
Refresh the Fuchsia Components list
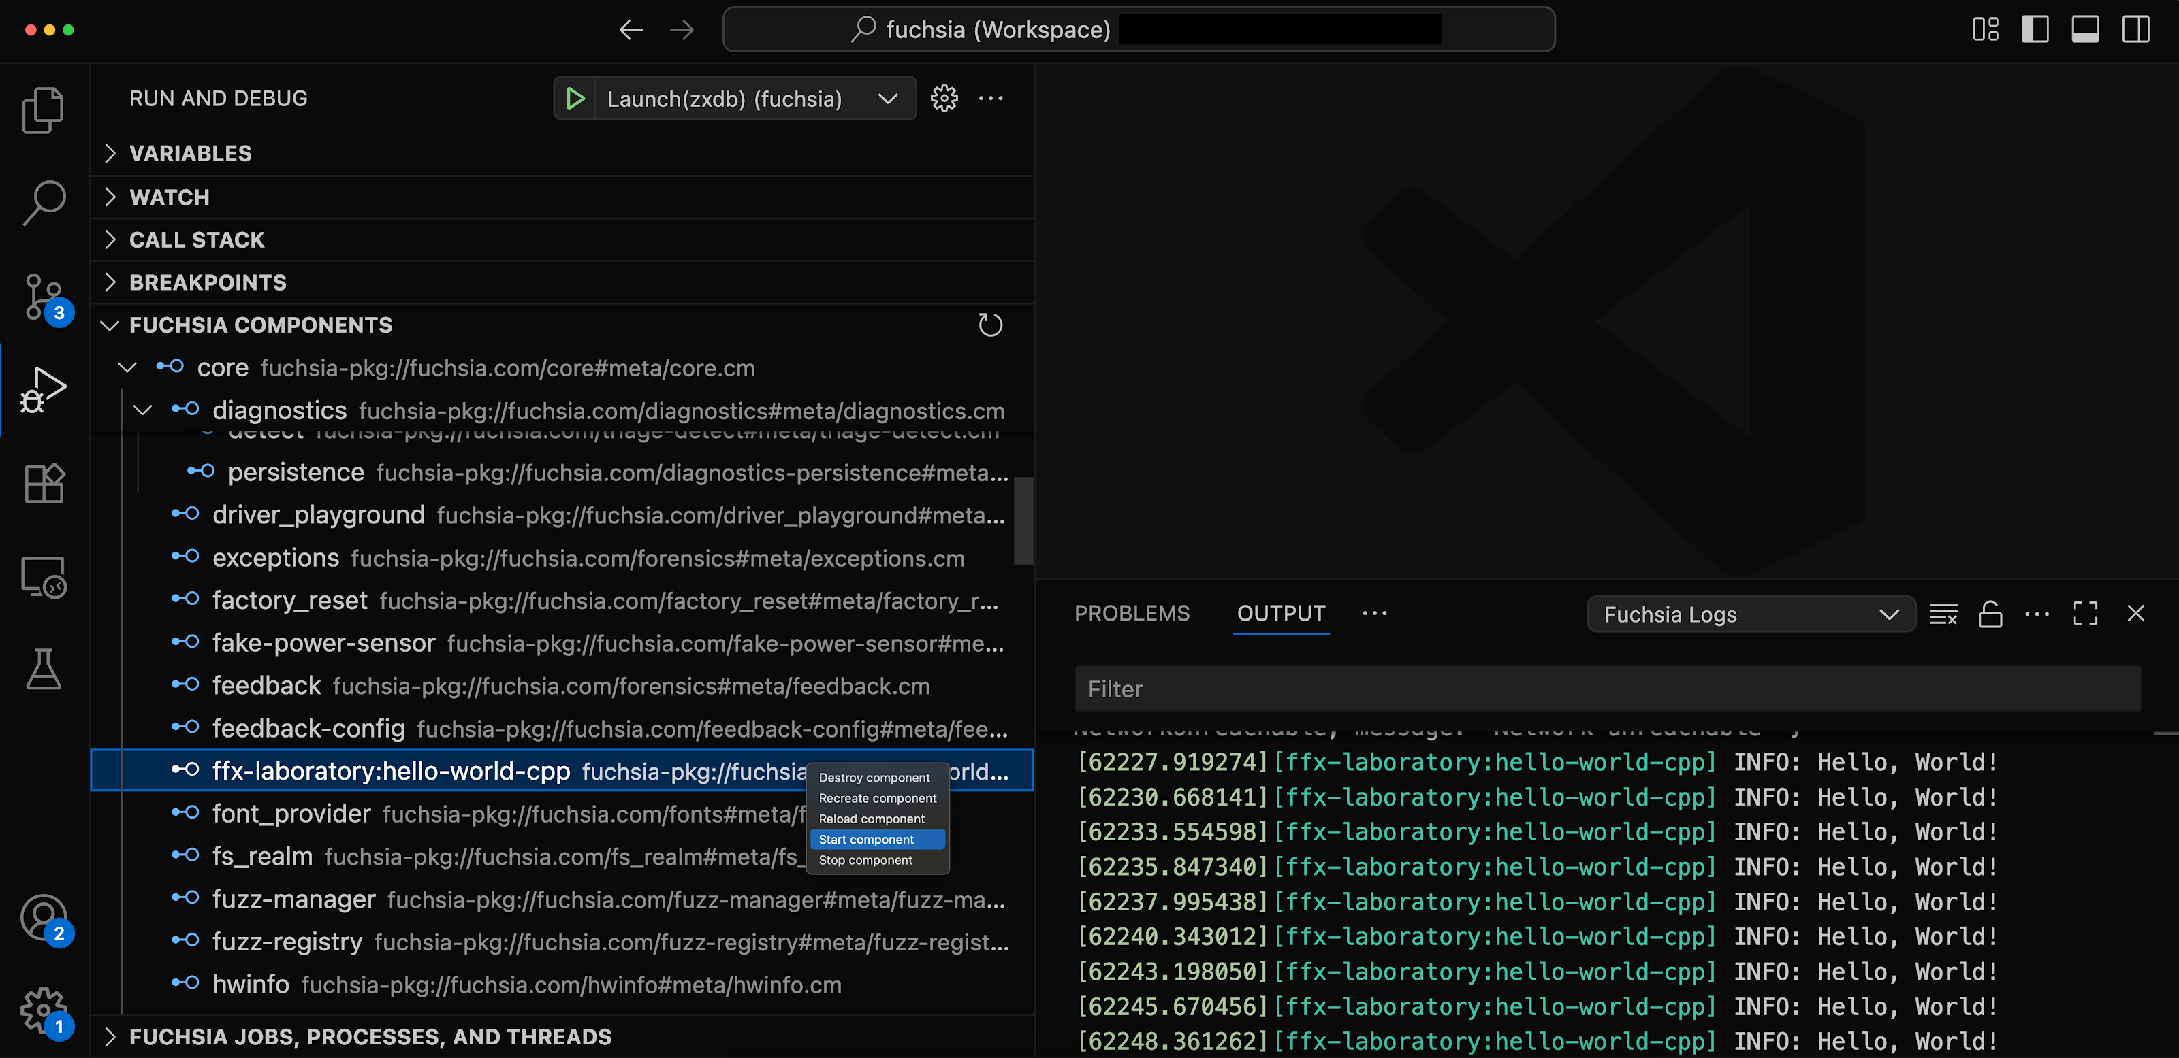[991, 325]
